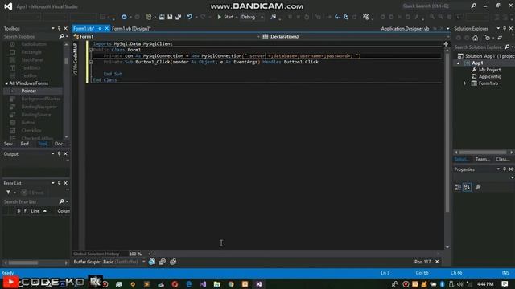Click the editor split-view plus icon
The width and height of the screenshot is (515, 289).
[446, 44]
